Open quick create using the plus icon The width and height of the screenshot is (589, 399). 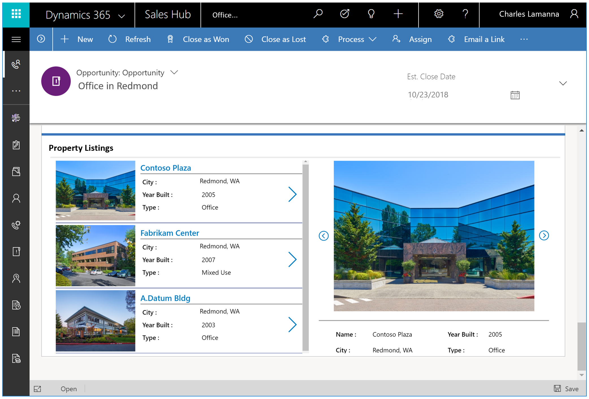(398, 14)
